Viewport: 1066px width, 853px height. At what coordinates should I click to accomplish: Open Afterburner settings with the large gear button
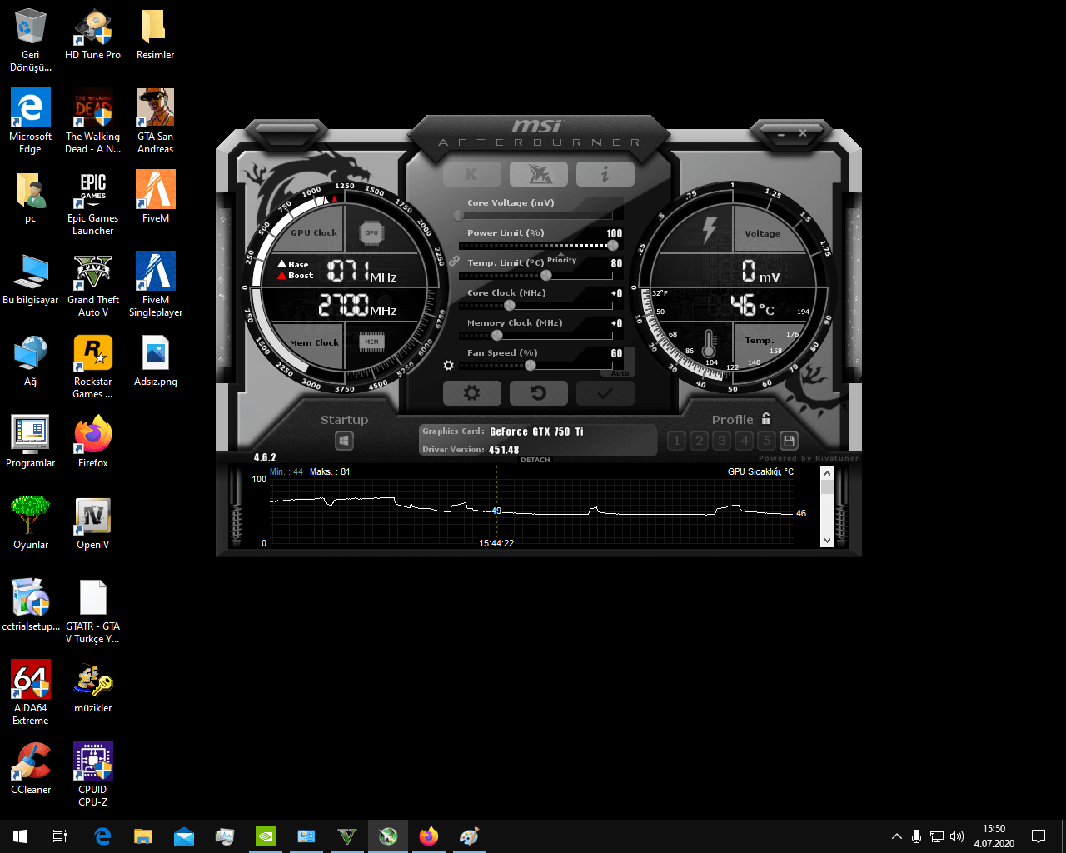point(472,393)
